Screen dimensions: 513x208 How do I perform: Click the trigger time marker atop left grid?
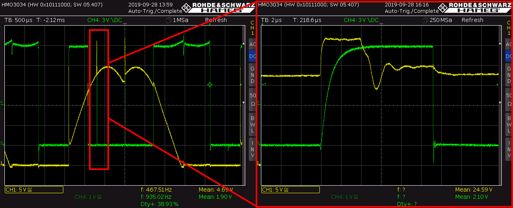[x=125, y=25]
